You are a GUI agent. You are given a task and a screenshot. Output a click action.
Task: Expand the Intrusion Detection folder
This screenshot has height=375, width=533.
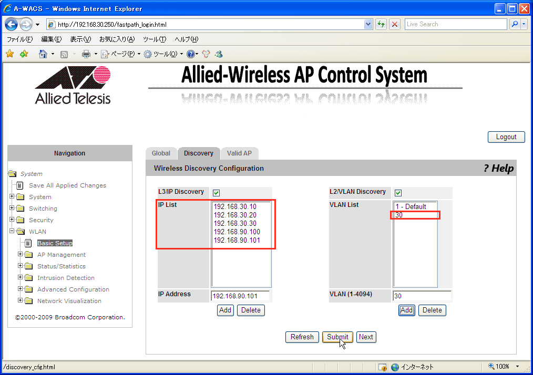tap(20, 277)
